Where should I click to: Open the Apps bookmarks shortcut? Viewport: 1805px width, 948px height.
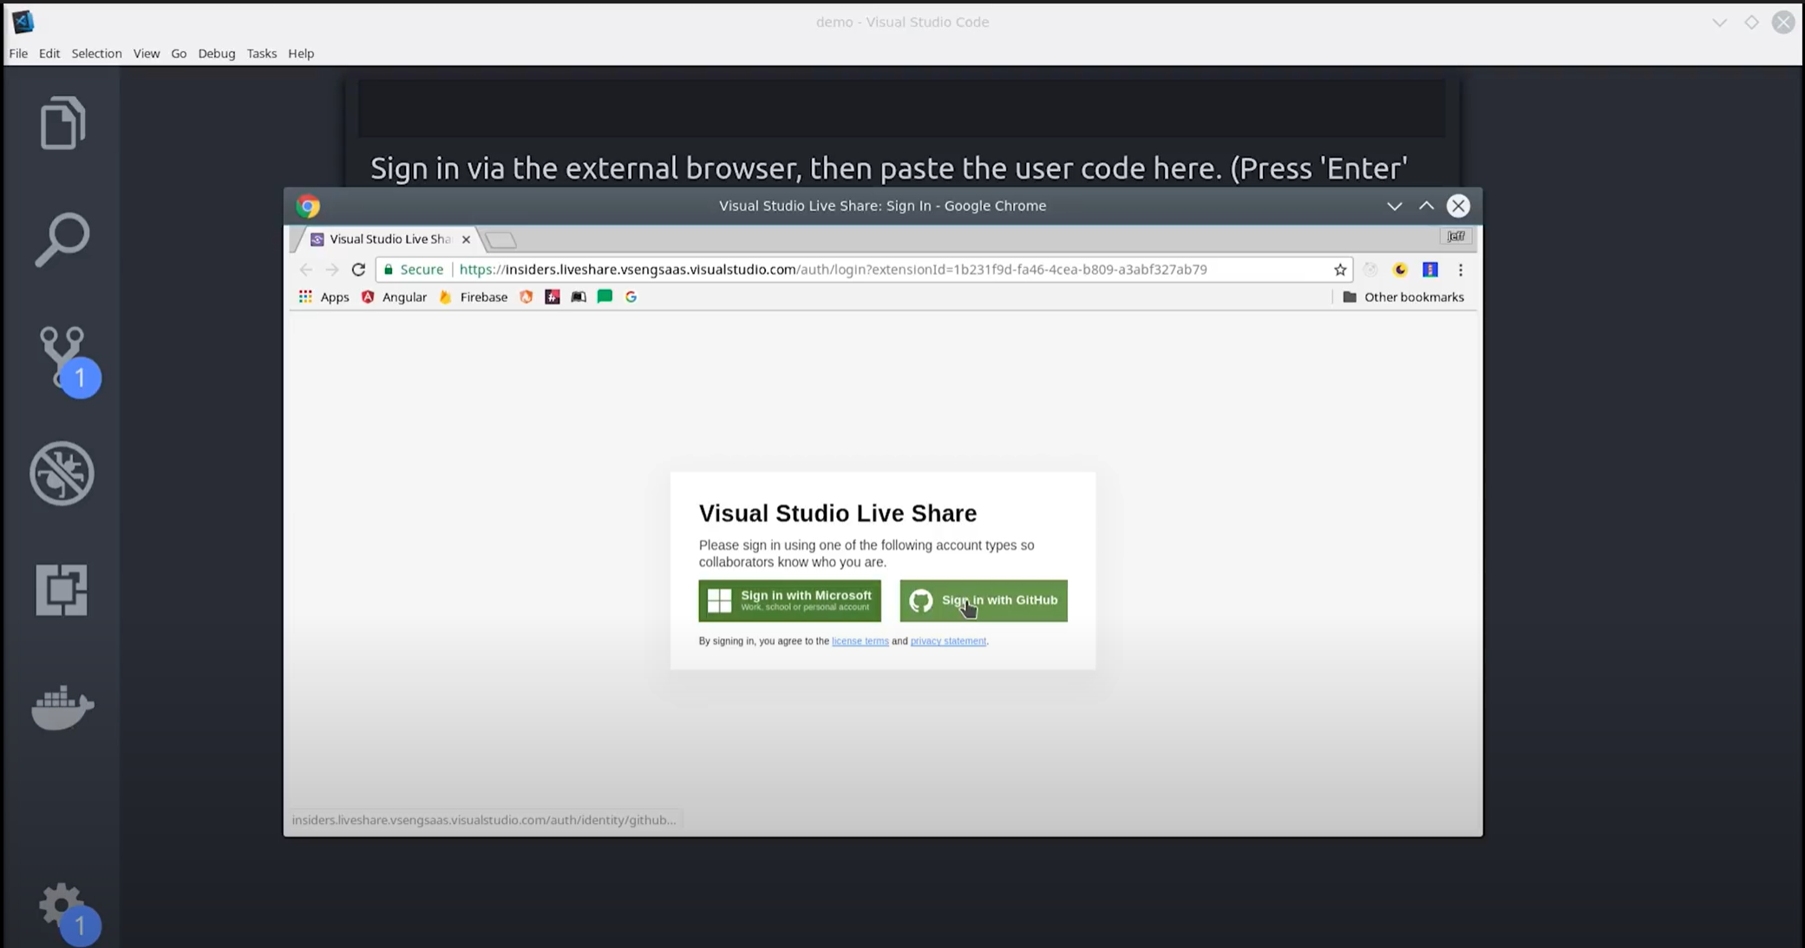[324, 297]
